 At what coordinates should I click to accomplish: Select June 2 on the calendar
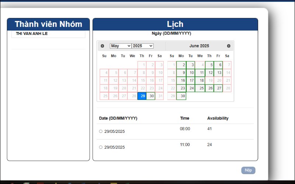pos(181,65)
